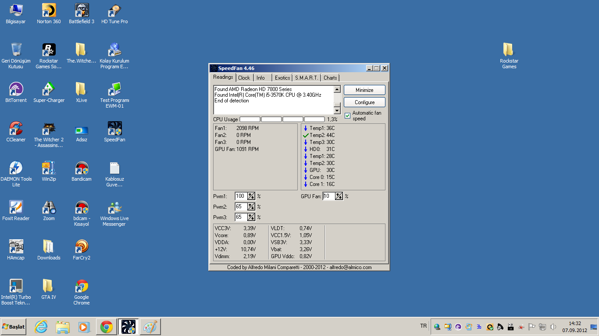Select the Geri Dönüşüm Kutusu recycle bin
The height and width of the screenshot is (336, 599).
point(16,56)
